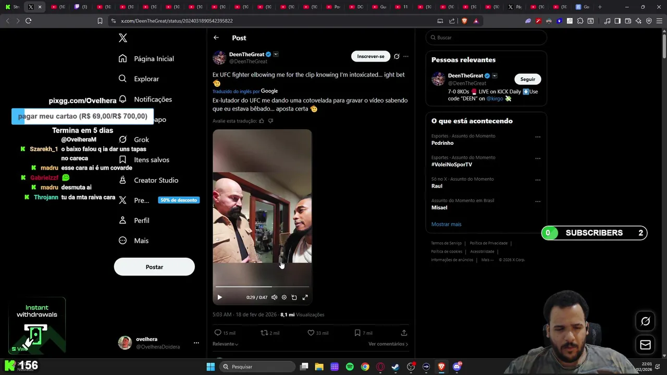The width and height of the screenshot is (667, 375).
Task: Open Explorar in the sidebar
Action: point(139,79)
